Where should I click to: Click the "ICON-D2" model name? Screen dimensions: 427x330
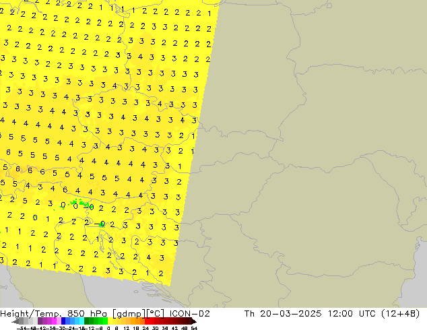189,314
